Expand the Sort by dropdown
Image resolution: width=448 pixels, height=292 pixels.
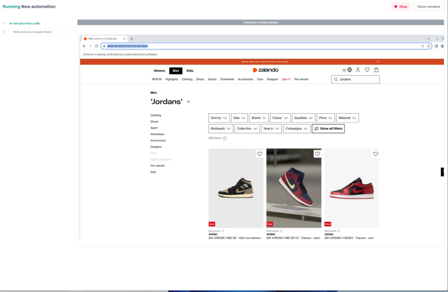[x=219, y=118]
